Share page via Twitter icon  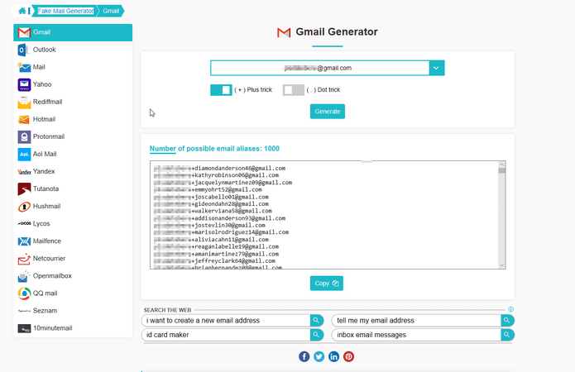click(319, 356)
